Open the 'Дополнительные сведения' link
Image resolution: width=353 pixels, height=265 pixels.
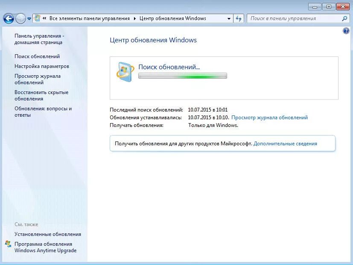(x=285, y=144)
